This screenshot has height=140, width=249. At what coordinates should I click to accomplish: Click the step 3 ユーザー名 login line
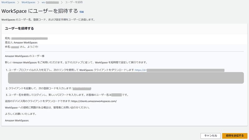67,95
